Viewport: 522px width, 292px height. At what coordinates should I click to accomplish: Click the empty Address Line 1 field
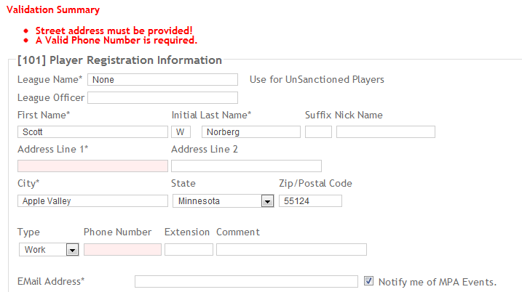[92, 166]
